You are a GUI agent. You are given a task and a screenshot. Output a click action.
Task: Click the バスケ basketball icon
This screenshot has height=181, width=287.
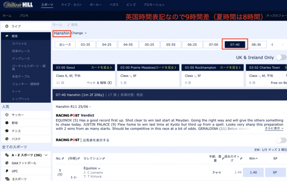click(7, 139)
